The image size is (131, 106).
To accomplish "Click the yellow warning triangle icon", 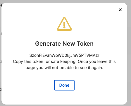I will [64, 24].
